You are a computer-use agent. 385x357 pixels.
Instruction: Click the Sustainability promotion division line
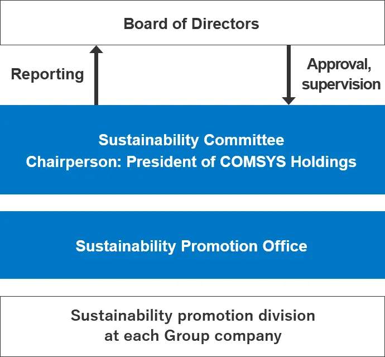(192, 316)
